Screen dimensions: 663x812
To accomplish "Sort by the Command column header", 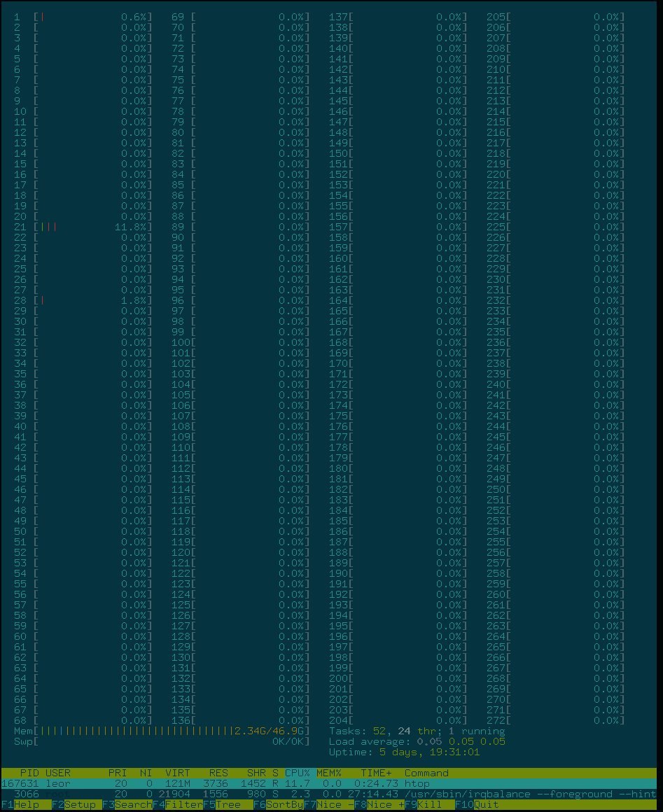I will pyautogui.click(x=426, y=773).
